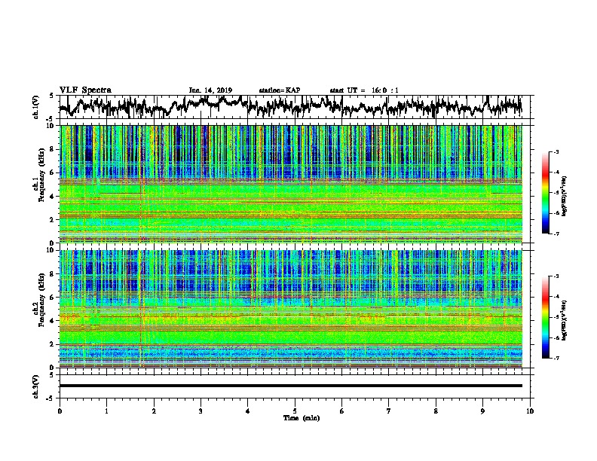
Task: Click the "Time (min)" axis title
Action: 302,418
